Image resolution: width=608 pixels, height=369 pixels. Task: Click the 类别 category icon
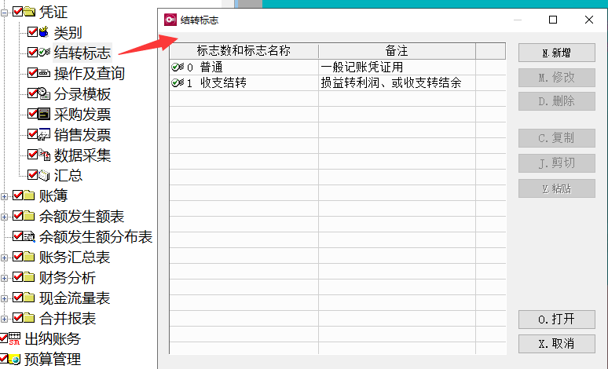pyautogui.click(x=44, y=31)
